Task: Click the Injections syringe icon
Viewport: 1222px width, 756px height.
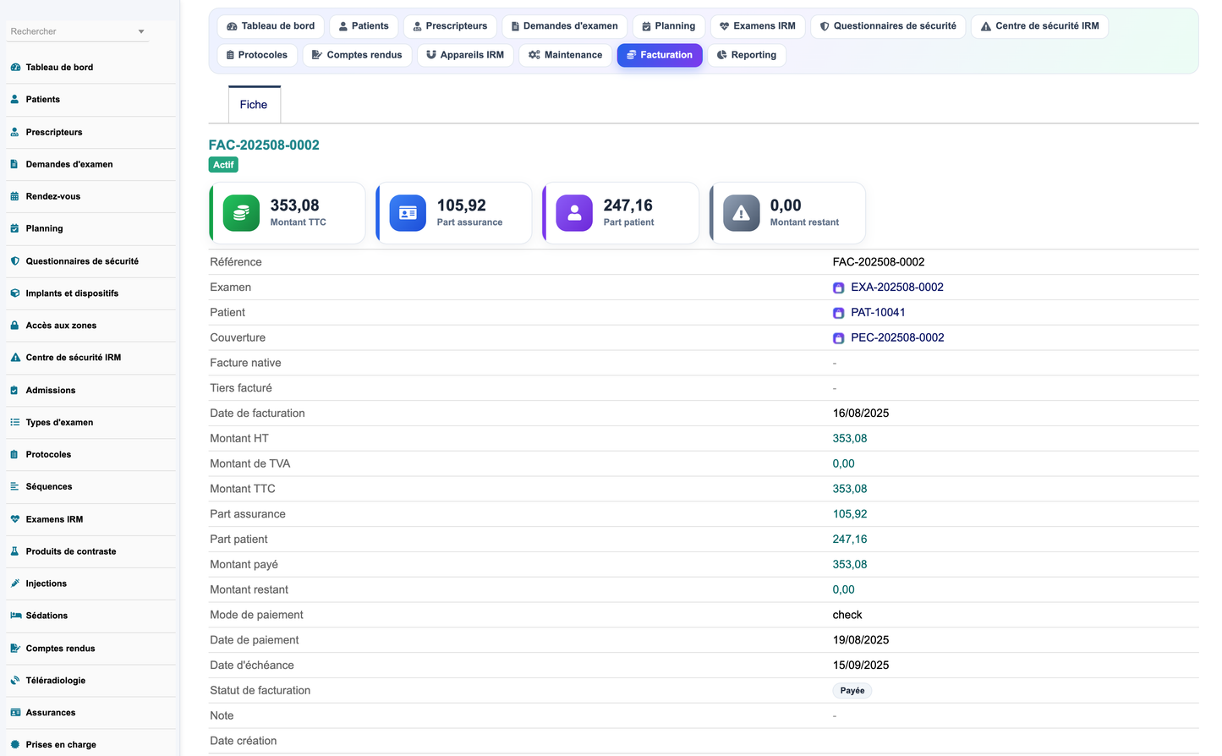Action: point(15,583)
